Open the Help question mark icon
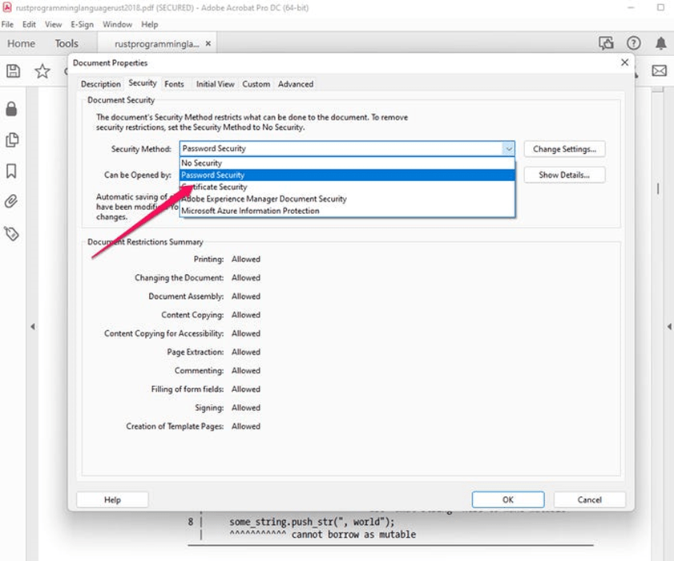Screen dimensions: 674x561 coord(633,42)
